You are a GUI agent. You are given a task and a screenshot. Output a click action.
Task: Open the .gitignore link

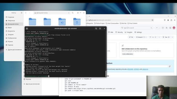pos(145,69)
